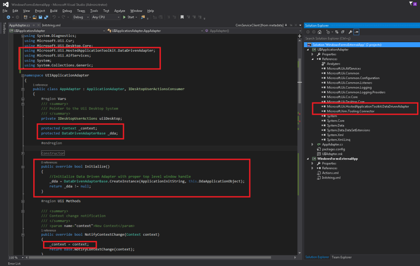Image resolution: width=420 pixels, height=266 pixels.
Task: Click the Save All toolbar icon
Action: tap(46, 17)
